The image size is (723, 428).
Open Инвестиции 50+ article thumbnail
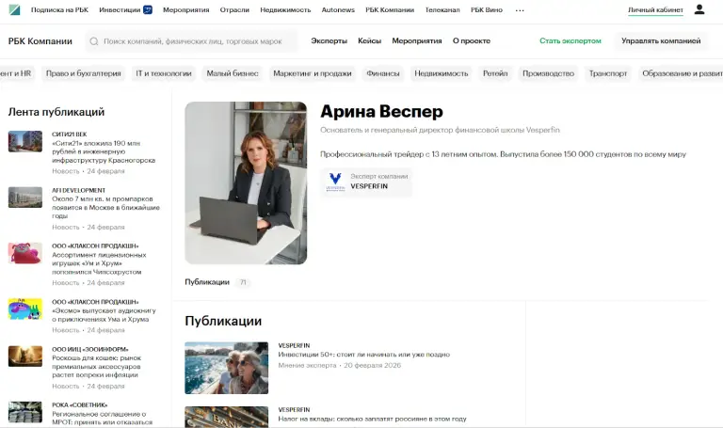pyautogui.click(x=226, y=368)
